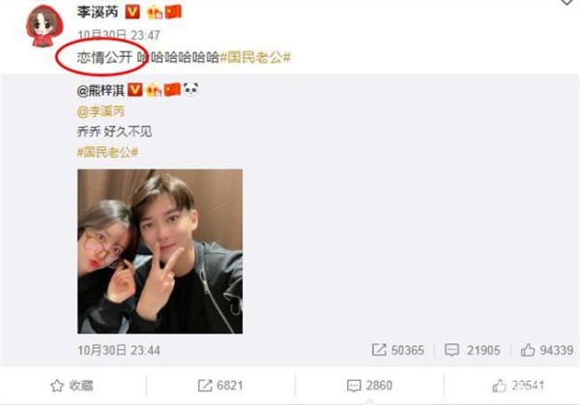Open 李溪芮's red-hooded avatar picture
This screenshot has width=580, height=405.
coord(44,26)
